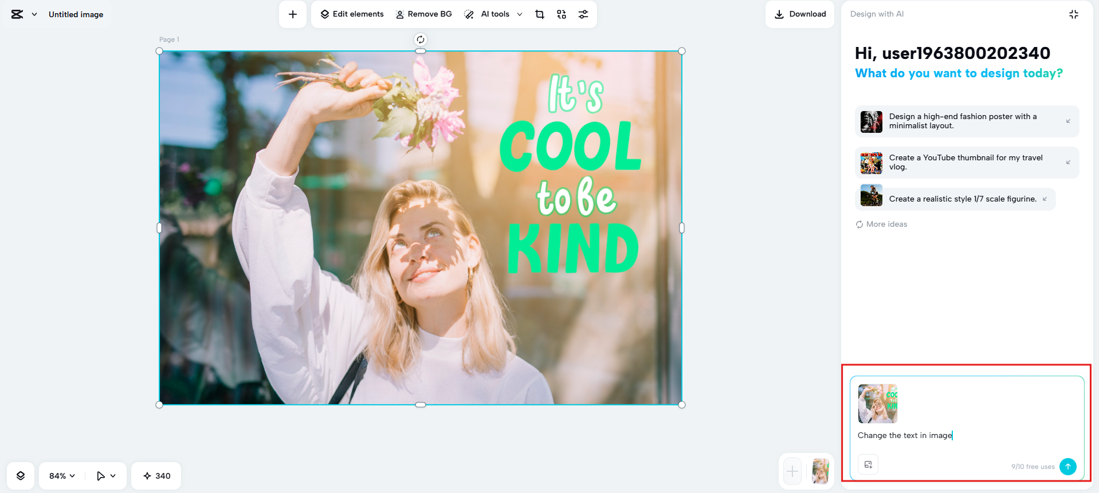Collapse the Design with AI panel
1099x493 pixels.
[x=1073, y=14]
